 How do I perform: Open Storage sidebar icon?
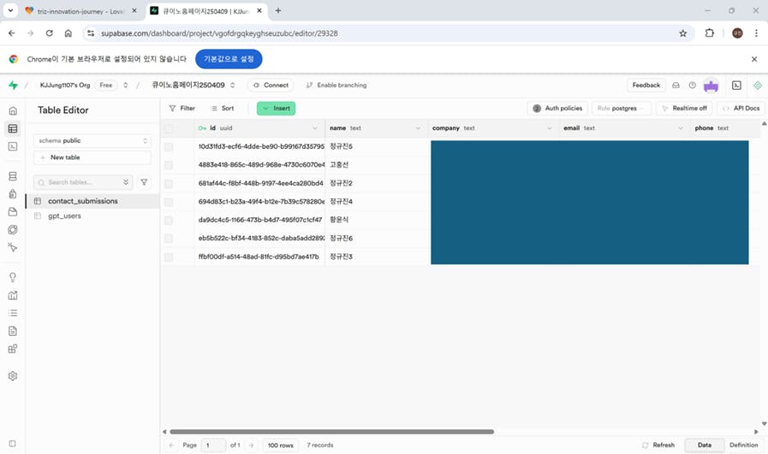[x=13, y=212]
